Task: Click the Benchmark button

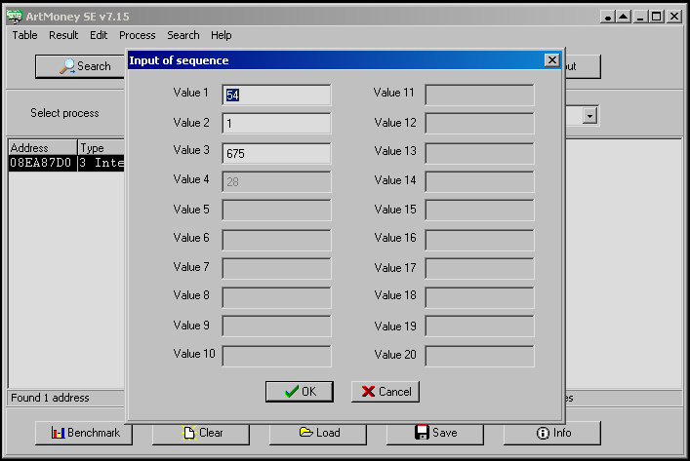Action: click(x=84, y=433)
